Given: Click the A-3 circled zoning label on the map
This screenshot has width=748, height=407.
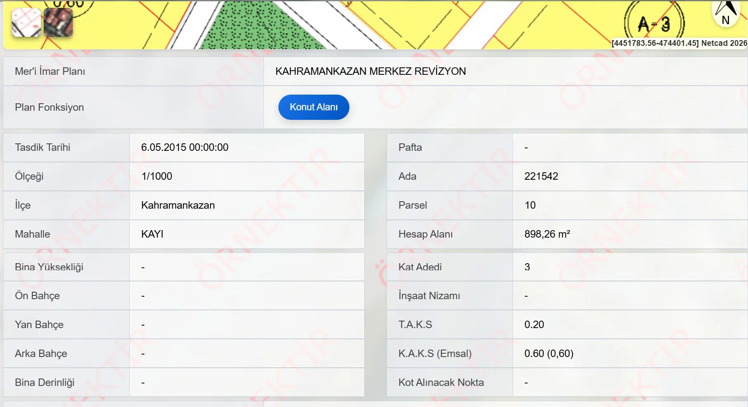Looking at the screenshot, I should (655, 24).
